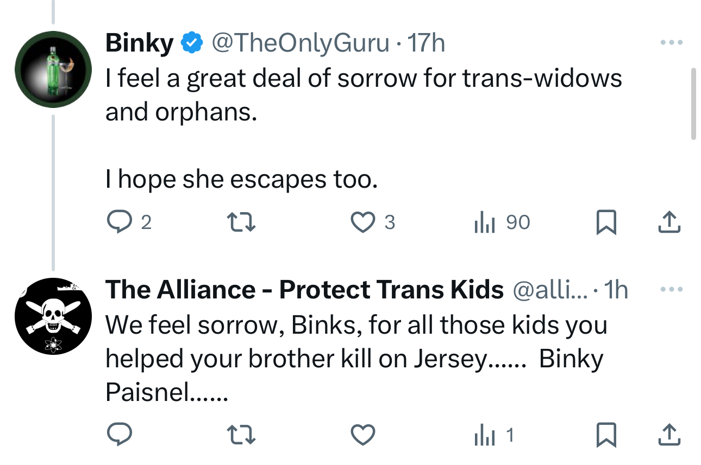The width and height of the screenshot is (701, 465).
Task: Bookmark Binky's tweet
Action: pyautogui.click(x=606, y=222)
